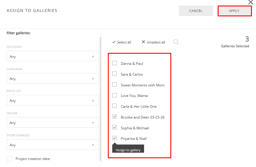This screenshot has width=256, height=167.
Task: Uncheck the Sophia & Michael gallery
Action: [115, 128]
